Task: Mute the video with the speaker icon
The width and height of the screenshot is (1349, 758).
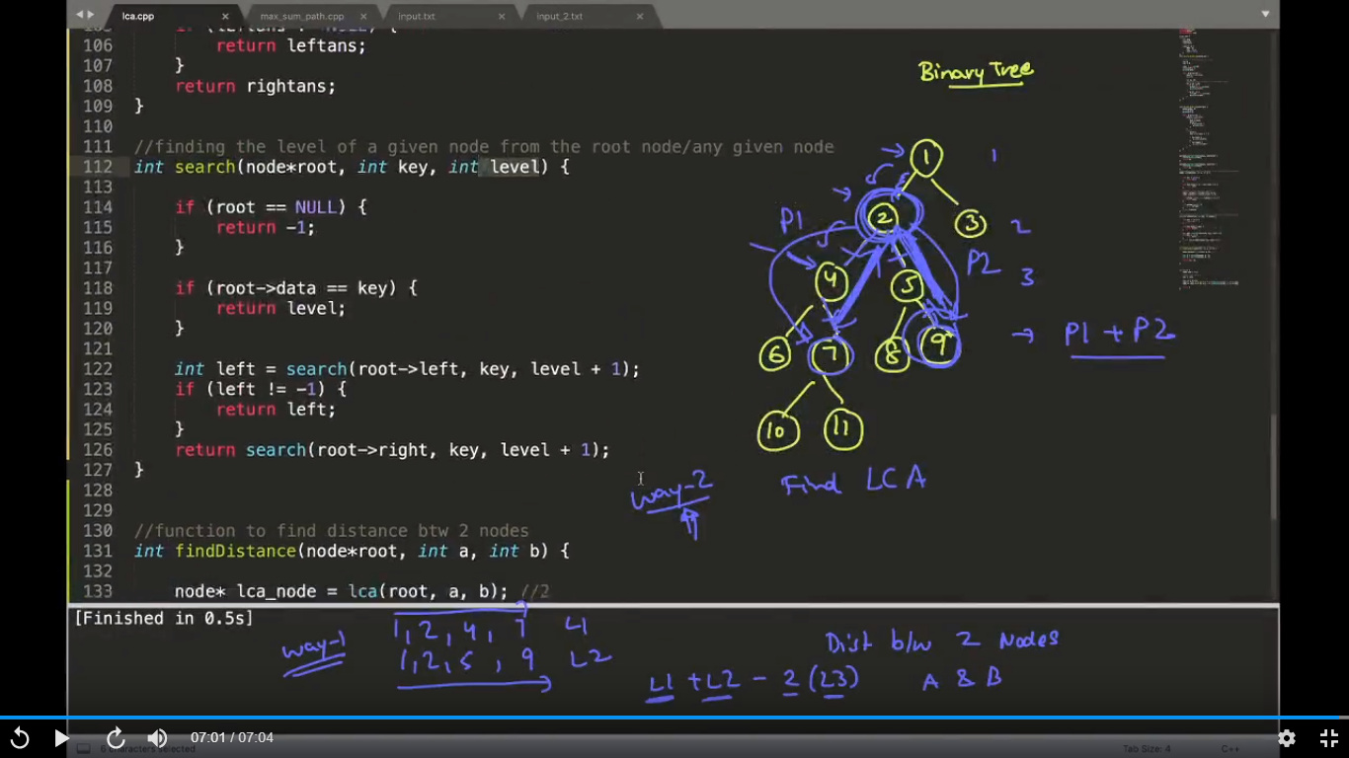Action: (x=157, y=737)
